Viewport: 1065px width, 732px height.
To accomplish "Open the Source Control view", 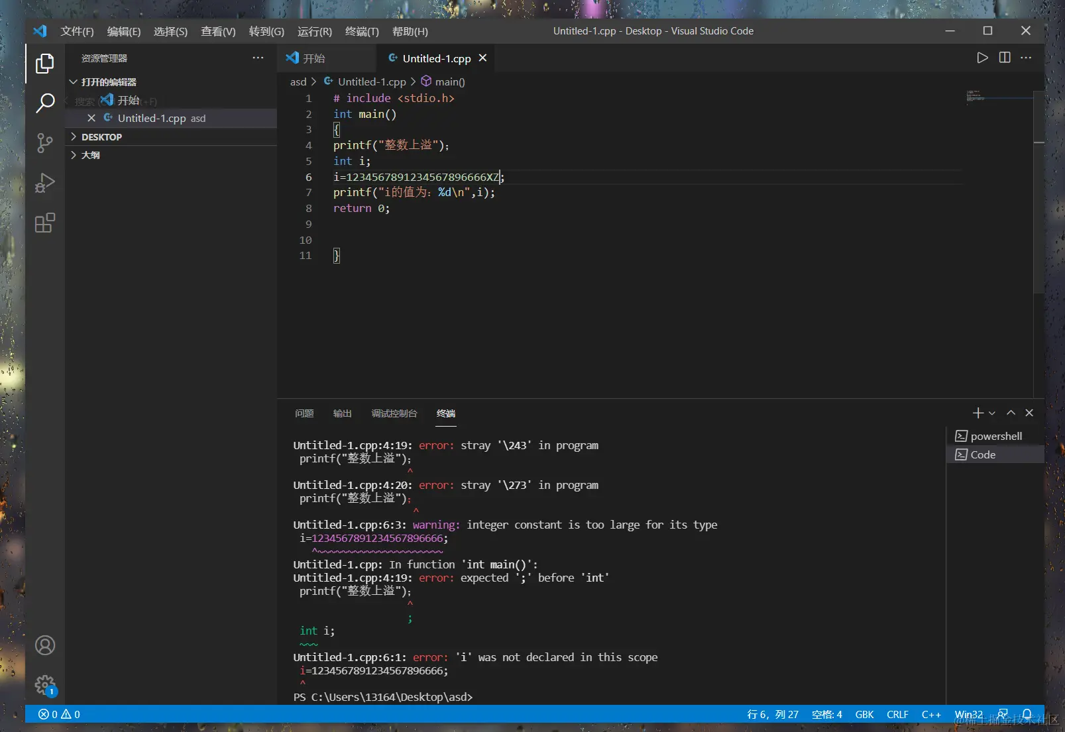I will click(45, 143).
